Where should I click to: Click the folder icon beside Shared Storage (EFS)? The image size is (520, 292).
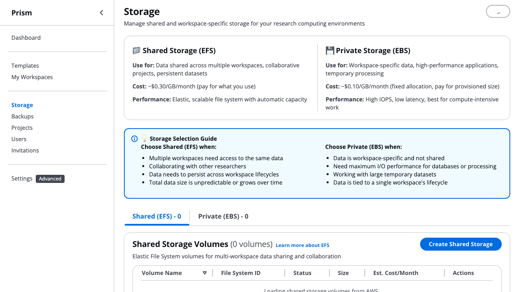[136, 51]
